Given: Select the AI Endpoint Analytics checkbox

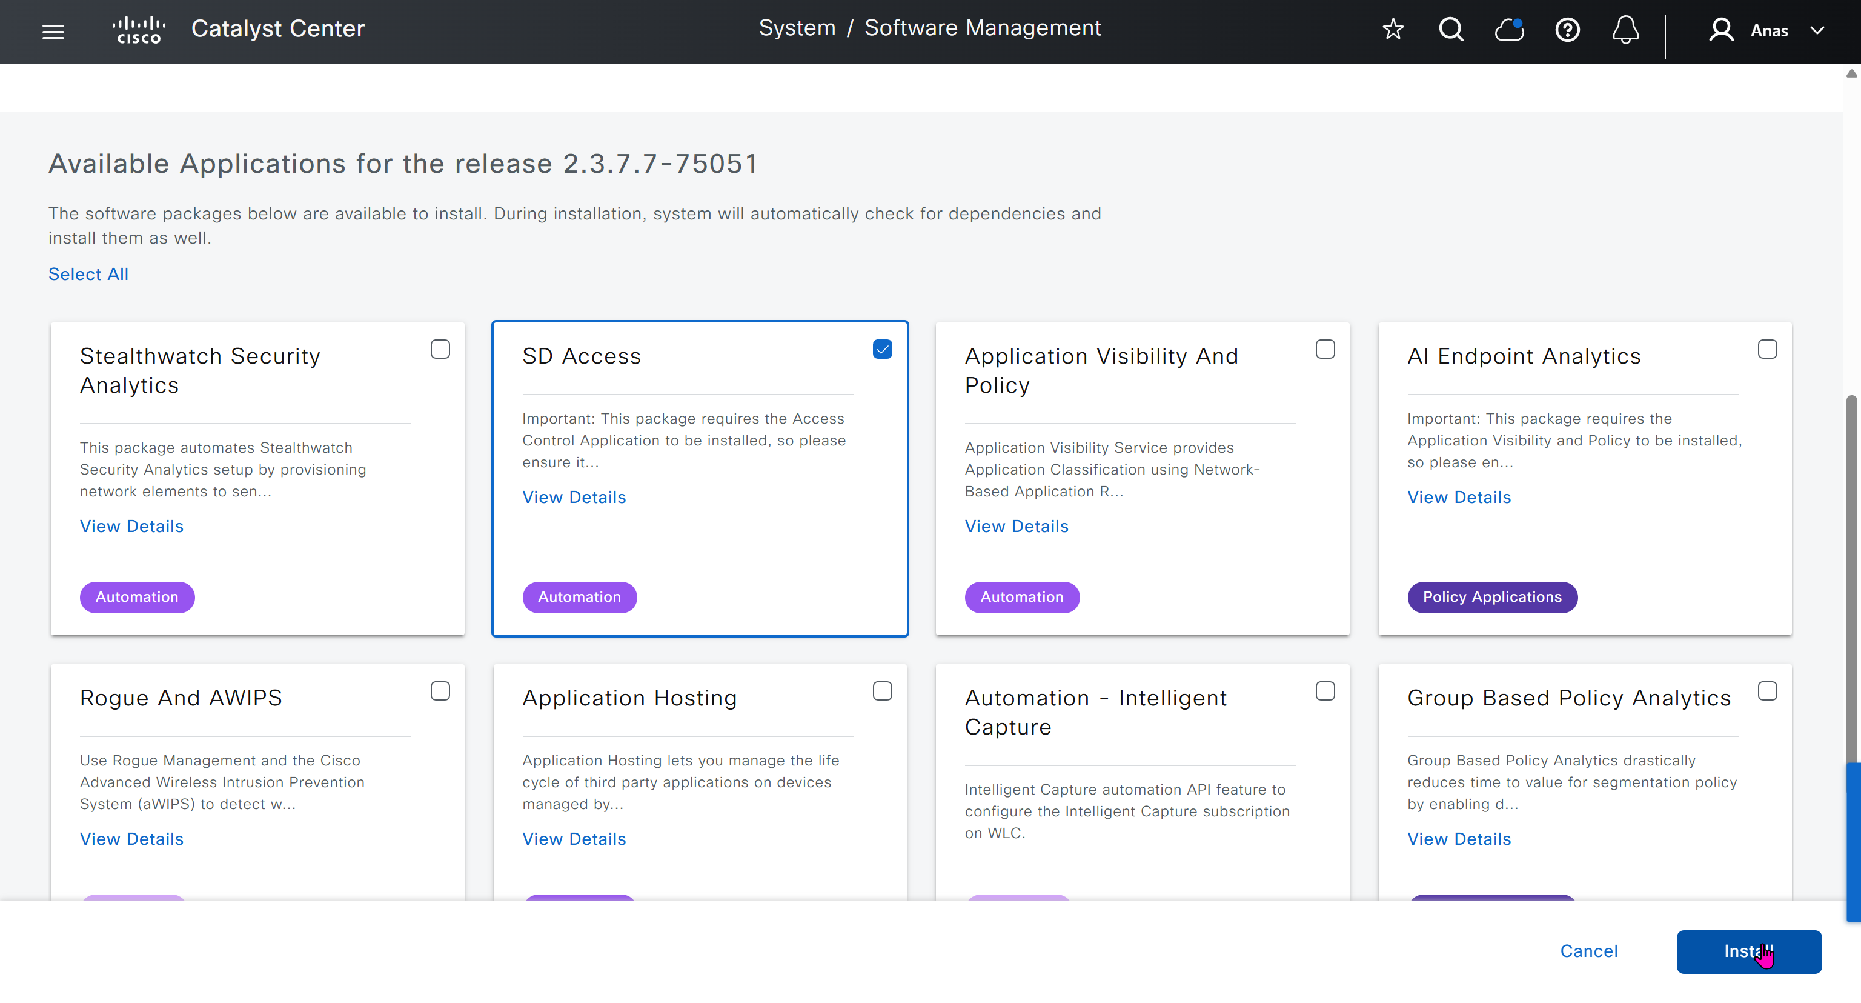Looking at the screenshot, I should (1767, 349).
